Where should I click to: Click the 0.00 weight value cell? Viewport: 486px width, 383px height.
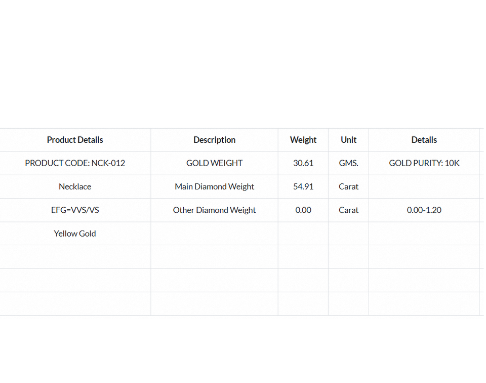pyautogui.click(x=303, y=210)
